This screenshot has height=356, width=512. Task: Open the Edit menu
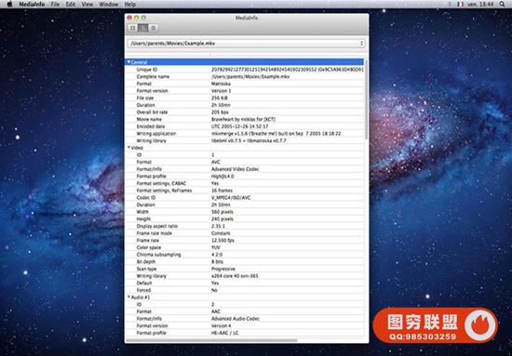coord(70,5)
